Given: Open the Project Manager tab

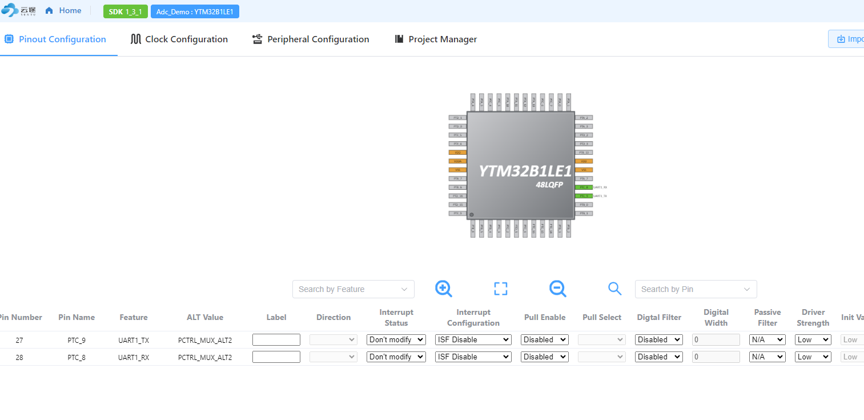Looking at the screenshot, I should [436, 39].
